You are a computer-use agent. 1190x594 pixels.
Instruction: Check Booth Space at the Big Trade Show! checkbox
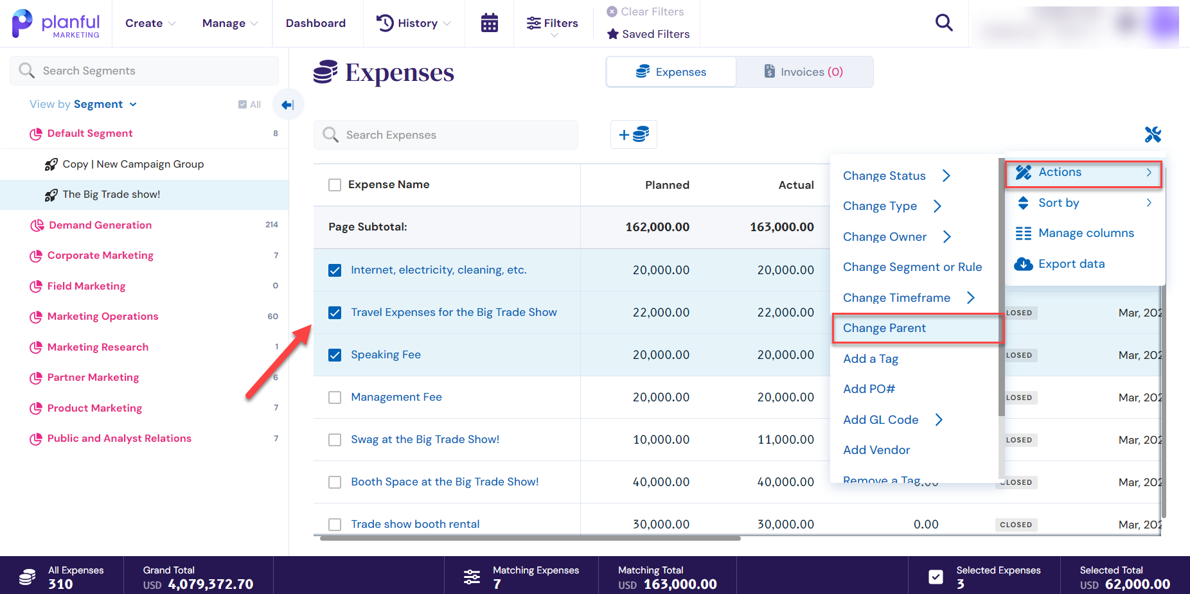pyautogui.click(x=335, y=482)
